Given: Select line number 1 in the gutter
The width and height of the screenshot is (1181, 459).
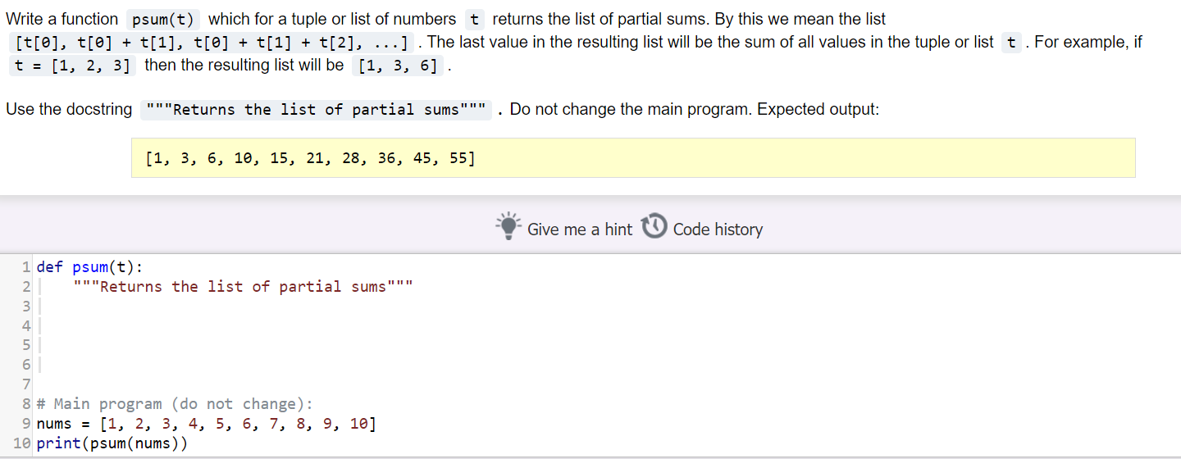Looking at the screenshot, I should [26, 266].
